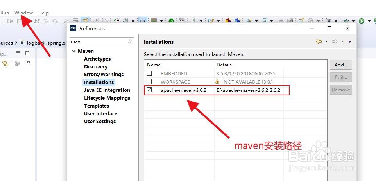Select the E:\apache-maven-3.6.2 3.6.2 details cell
The height and width of the screenshot is (181, 376).
248,90
